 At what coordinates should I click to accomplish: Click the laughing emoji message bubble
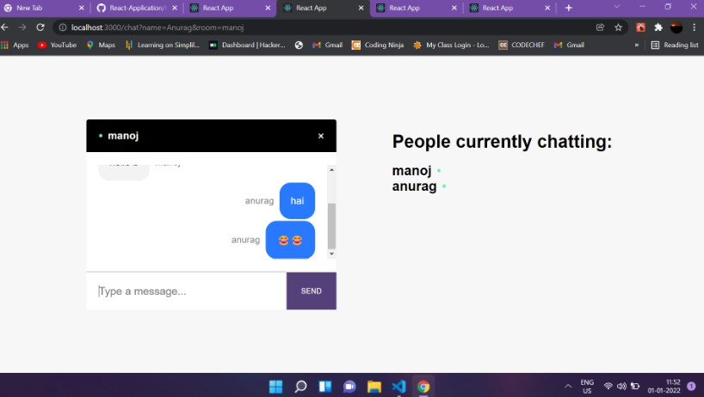[x=290, y=240]
